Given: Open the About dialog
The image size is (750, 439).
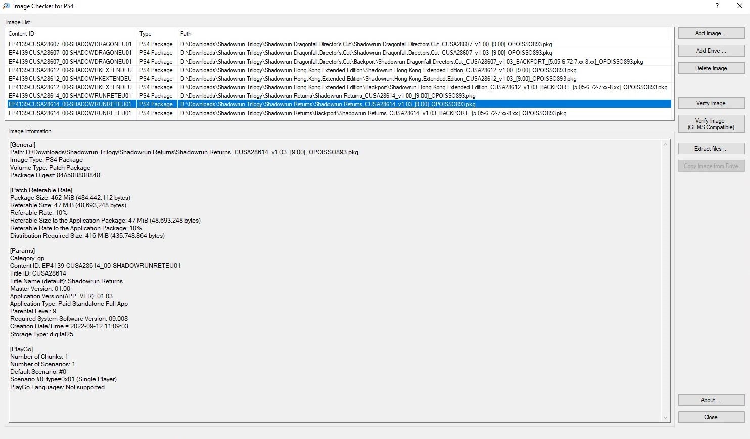Looking at the screenshot, I should click(711, 400).
